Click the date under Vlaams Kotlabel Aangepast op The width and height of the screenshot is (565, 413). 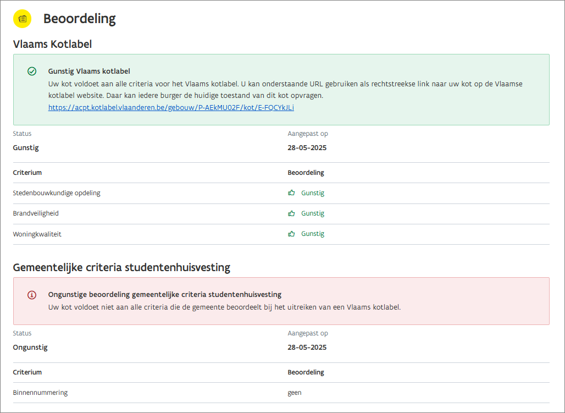(x=307, y=148)
